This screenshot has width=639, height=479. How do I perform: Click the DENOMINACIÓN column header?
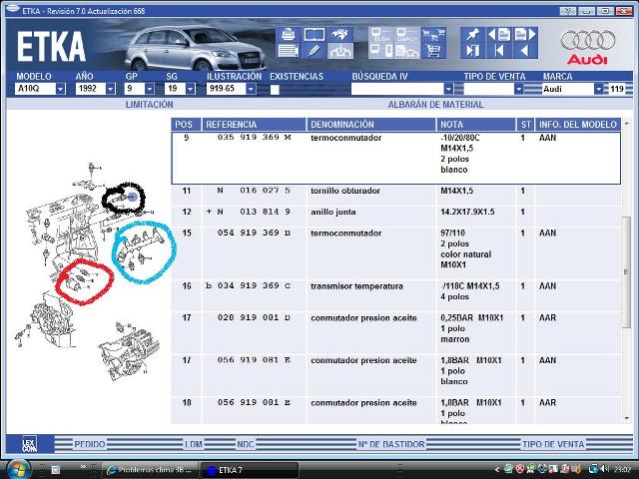click(370, 124)
